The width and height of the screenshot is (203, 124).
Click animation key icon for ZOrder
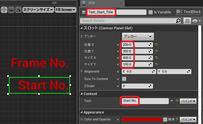pos(118,86)
